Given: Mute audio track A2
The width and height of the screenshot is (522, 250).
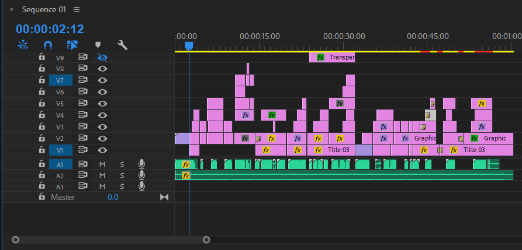Looking at the screenshot, I should click(102, 175).
